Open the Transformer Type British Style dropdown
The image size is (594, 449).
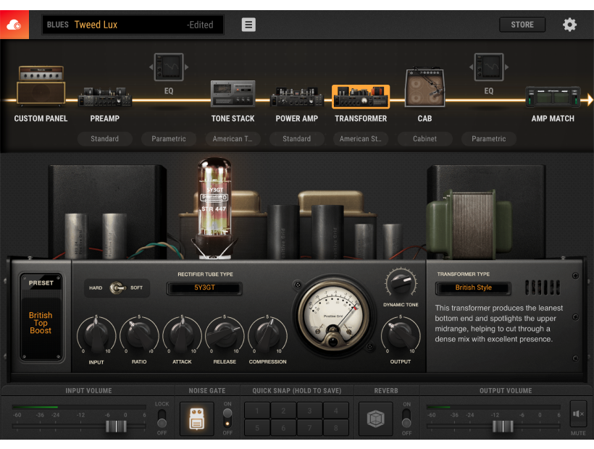pos(473,288)
